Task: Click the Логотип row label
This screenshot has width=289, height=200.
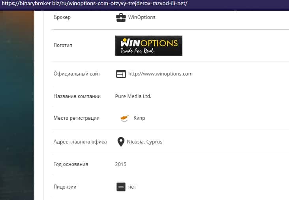Action: (63, 45)
